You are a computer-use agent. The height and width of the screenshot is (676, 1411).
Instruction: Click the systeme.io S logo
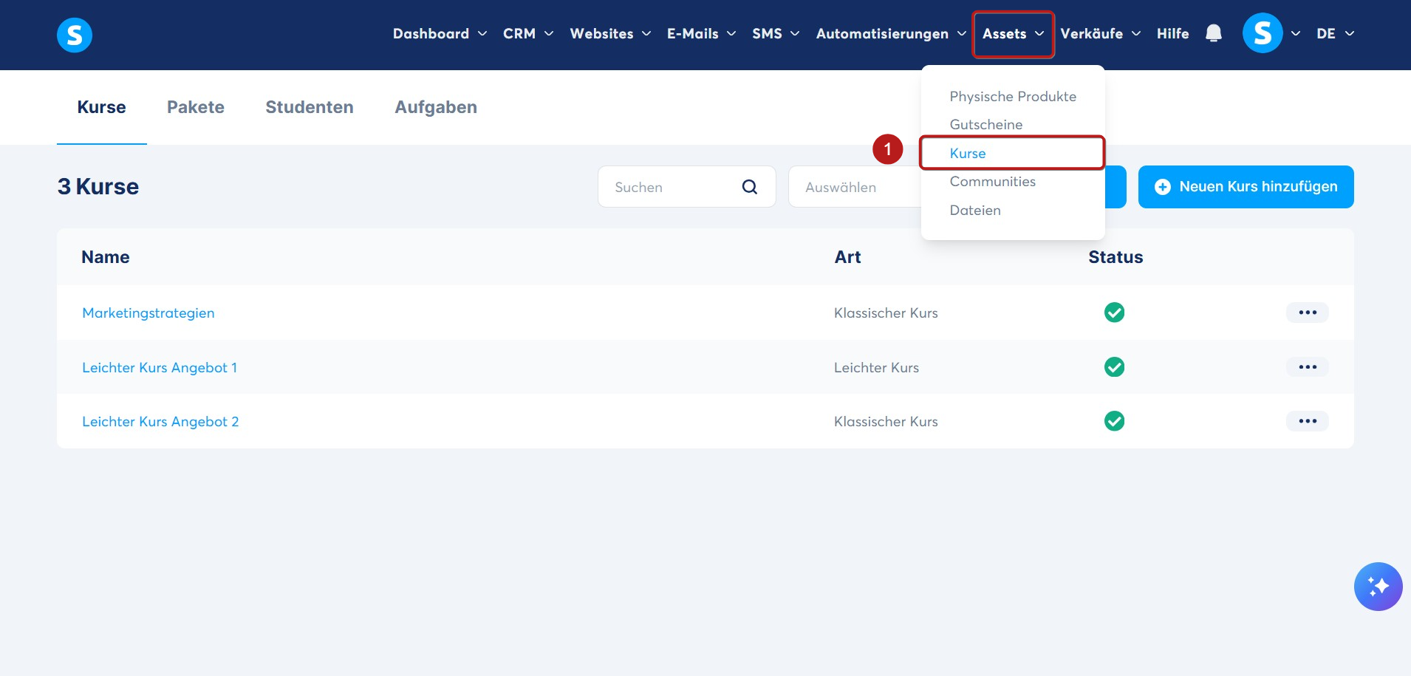click(x=75, y=35)
